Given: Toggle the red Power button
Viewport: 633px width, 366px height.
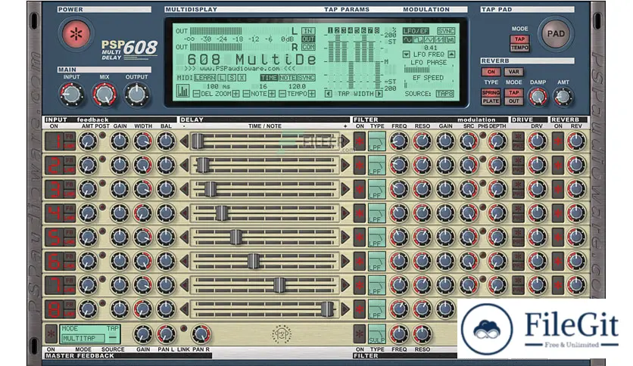Looking at the screenshot, I should [x=76, y=34].
